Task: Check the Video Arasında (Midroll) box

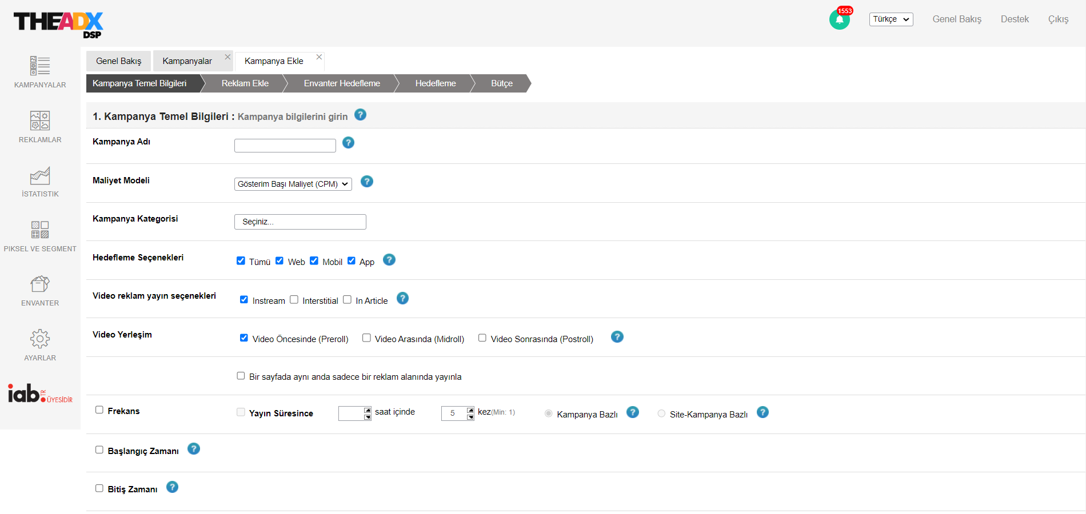Action: pyautogui.click(x=366, y=338)
